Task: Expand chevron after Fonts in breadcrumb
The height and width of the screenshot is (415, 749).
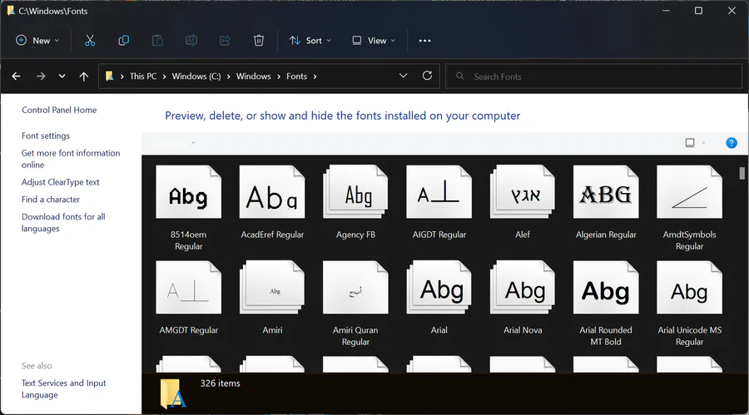Action: (x=315, y=77)
